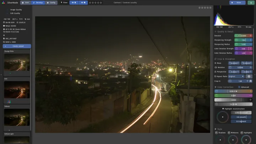
Task: Click the icon at right end of Crop-In
Action: [x=251, y=81]
